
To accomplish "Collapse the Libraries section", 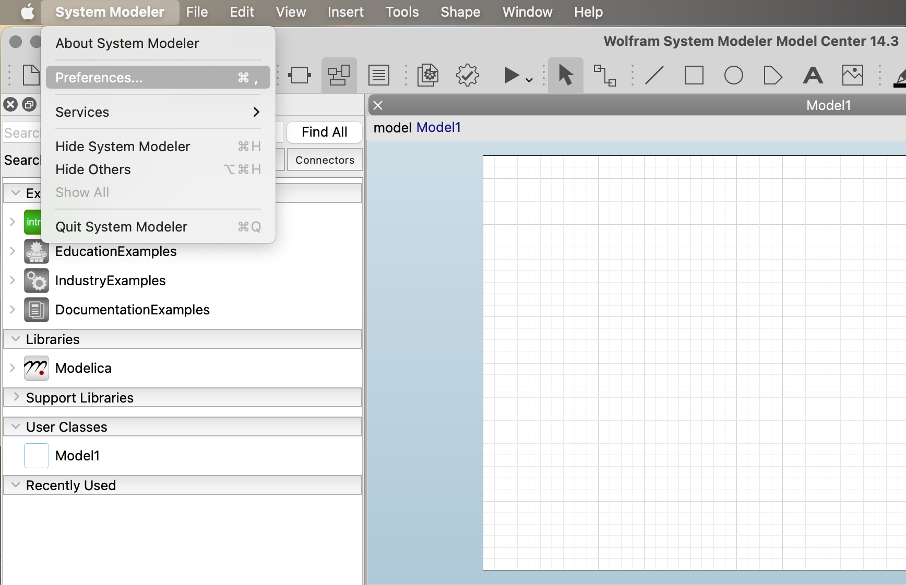I will pyautogui.click(x=16, y=339).
